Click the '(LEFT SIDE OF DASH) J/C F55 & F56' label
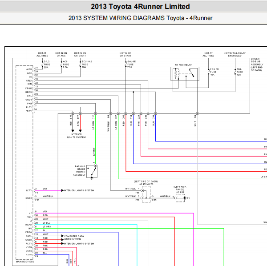The height and width of the screenshot is (266, 267). 146,183
